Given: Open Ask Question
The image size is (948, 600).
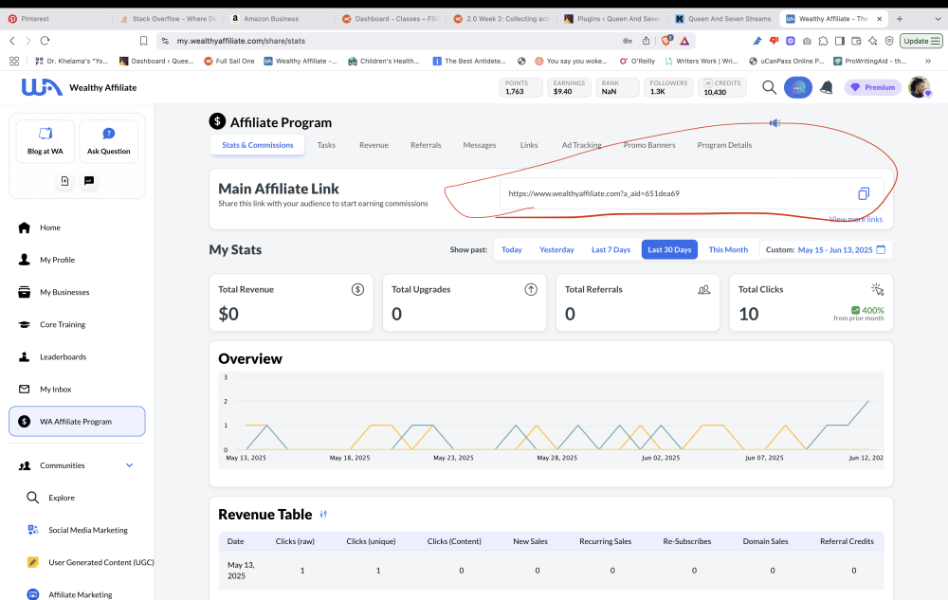Looking at the screenshot, I should click(x=108, y=141).
